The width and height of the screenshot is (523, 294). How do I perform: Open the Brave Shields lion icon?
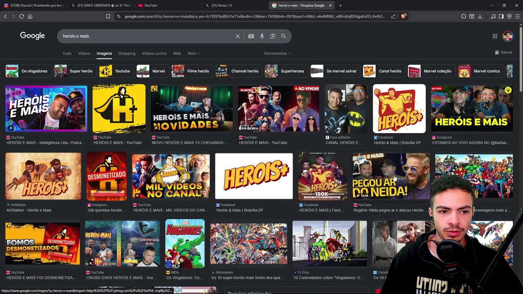click(x=403, y=16)
